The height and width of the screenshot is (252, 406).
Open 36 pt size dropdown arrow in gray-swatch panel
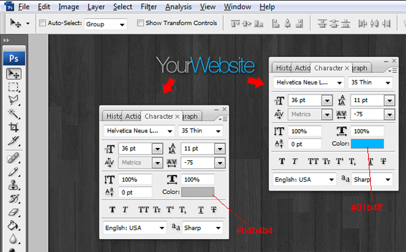(157, 149)
